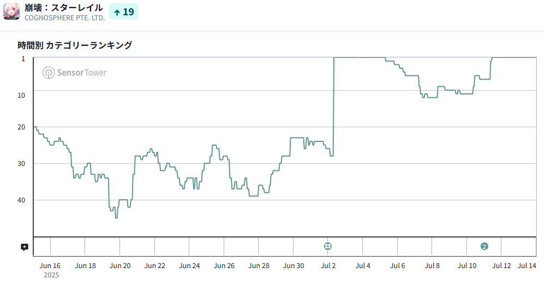The image size is (545, 285).
Task: Select the Jun 24 date label
Action: tap(189, 266)
